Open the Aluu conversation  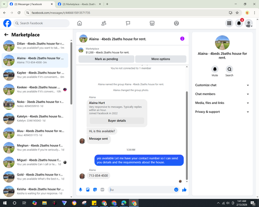[35, 133]
